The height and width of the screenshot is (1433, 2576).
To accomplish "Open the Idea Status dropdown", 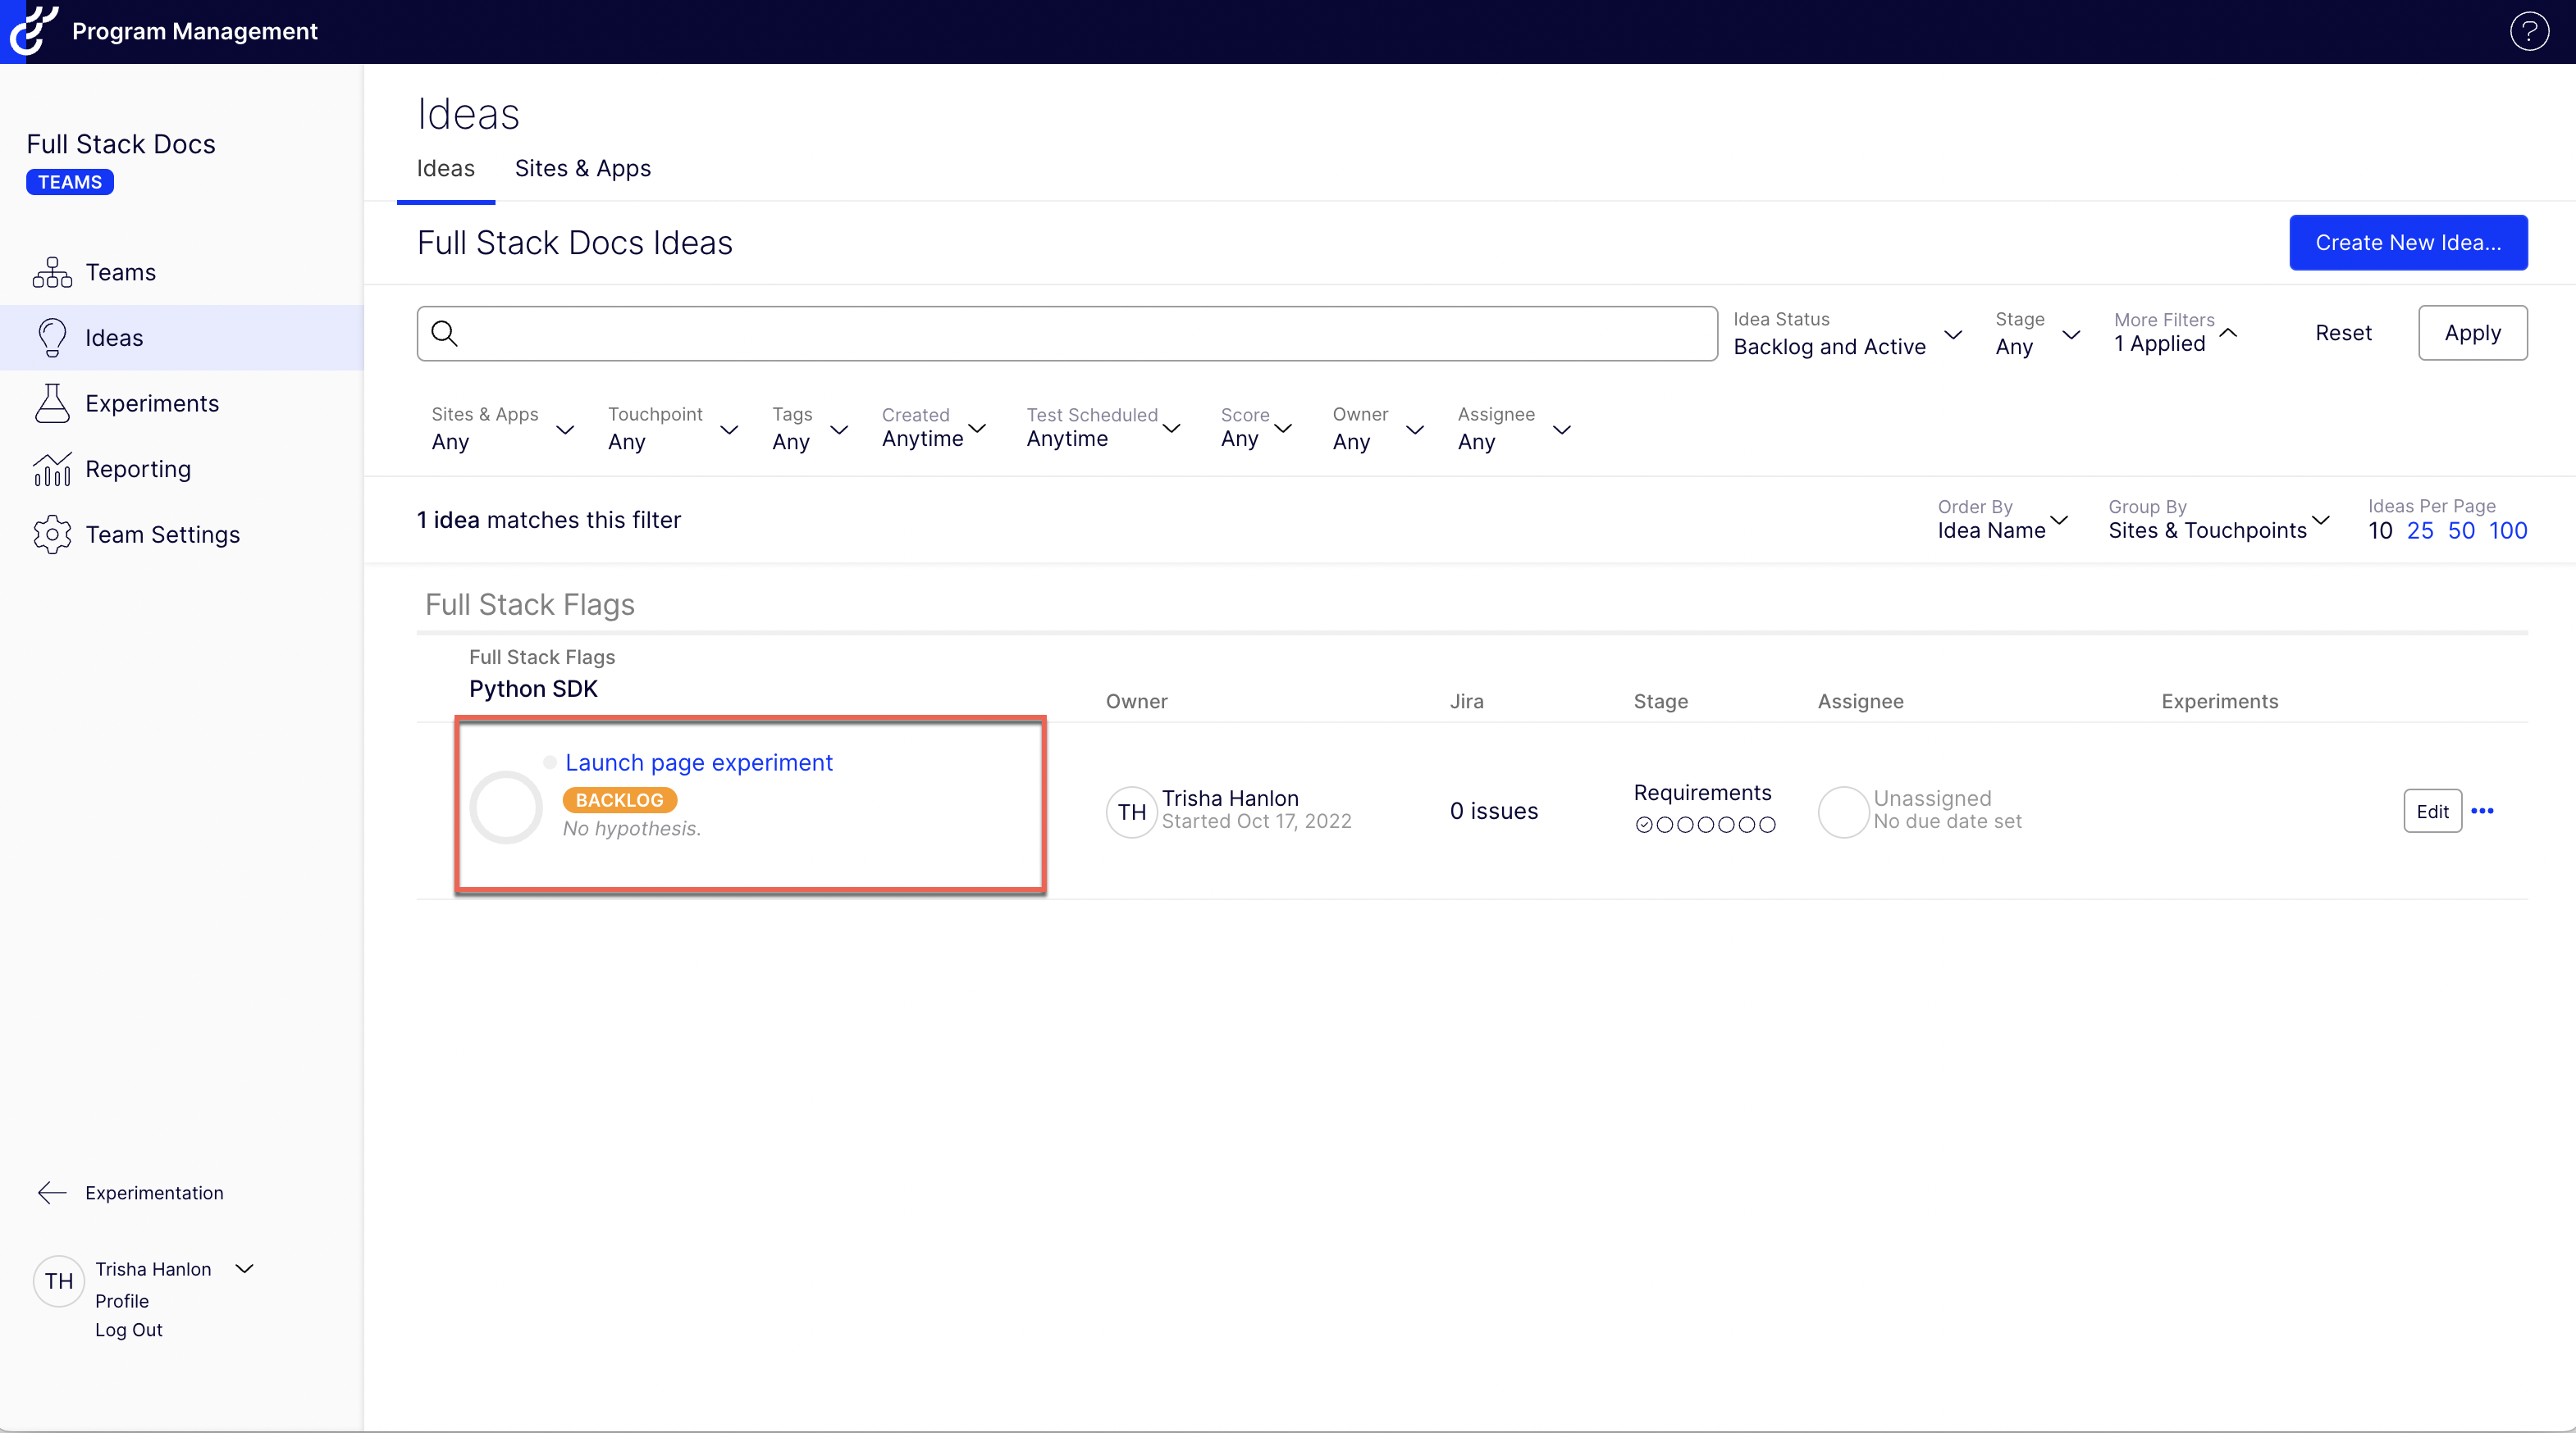I will coord(1847,334).
